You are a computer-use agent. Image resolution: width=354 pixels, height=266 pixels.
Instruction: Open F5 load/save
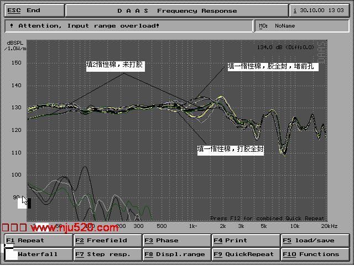click(x=315, y=241)
